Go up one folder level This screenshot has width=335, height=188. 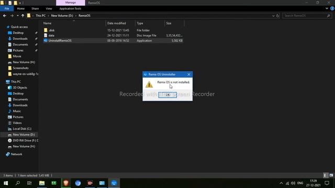pos(23,16)
